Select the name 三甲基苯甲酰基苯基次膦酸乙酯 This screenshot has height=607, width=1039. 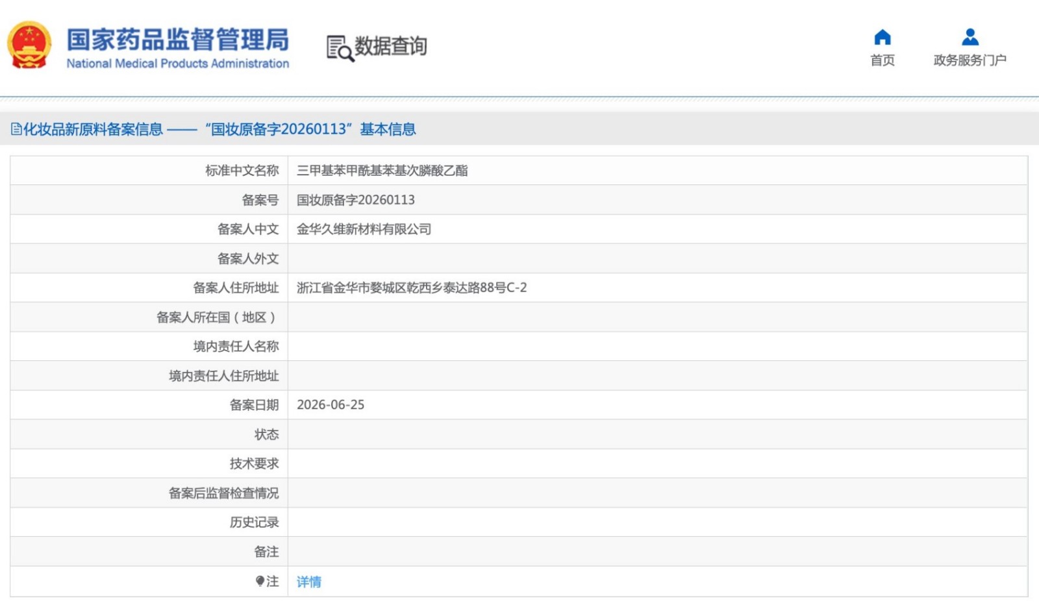pos(382,171)
